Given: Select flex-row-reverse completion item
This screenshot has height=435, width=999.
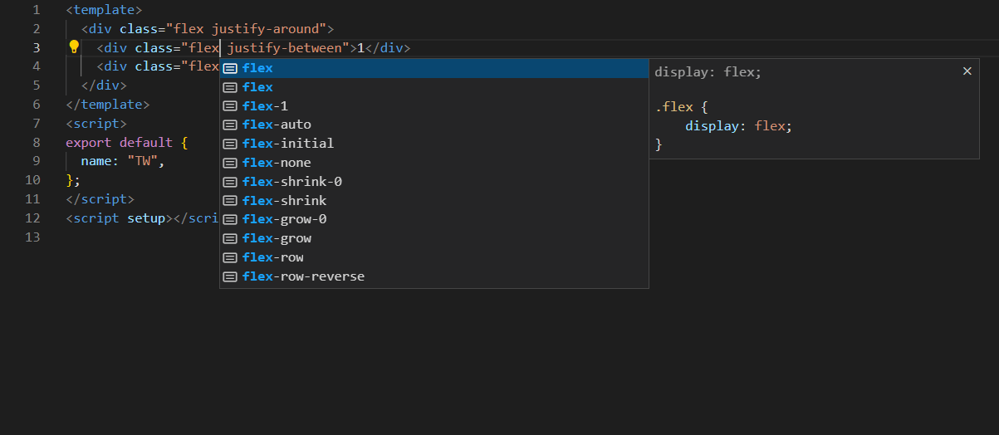Looking at the screenshot, I should point(434,276).
